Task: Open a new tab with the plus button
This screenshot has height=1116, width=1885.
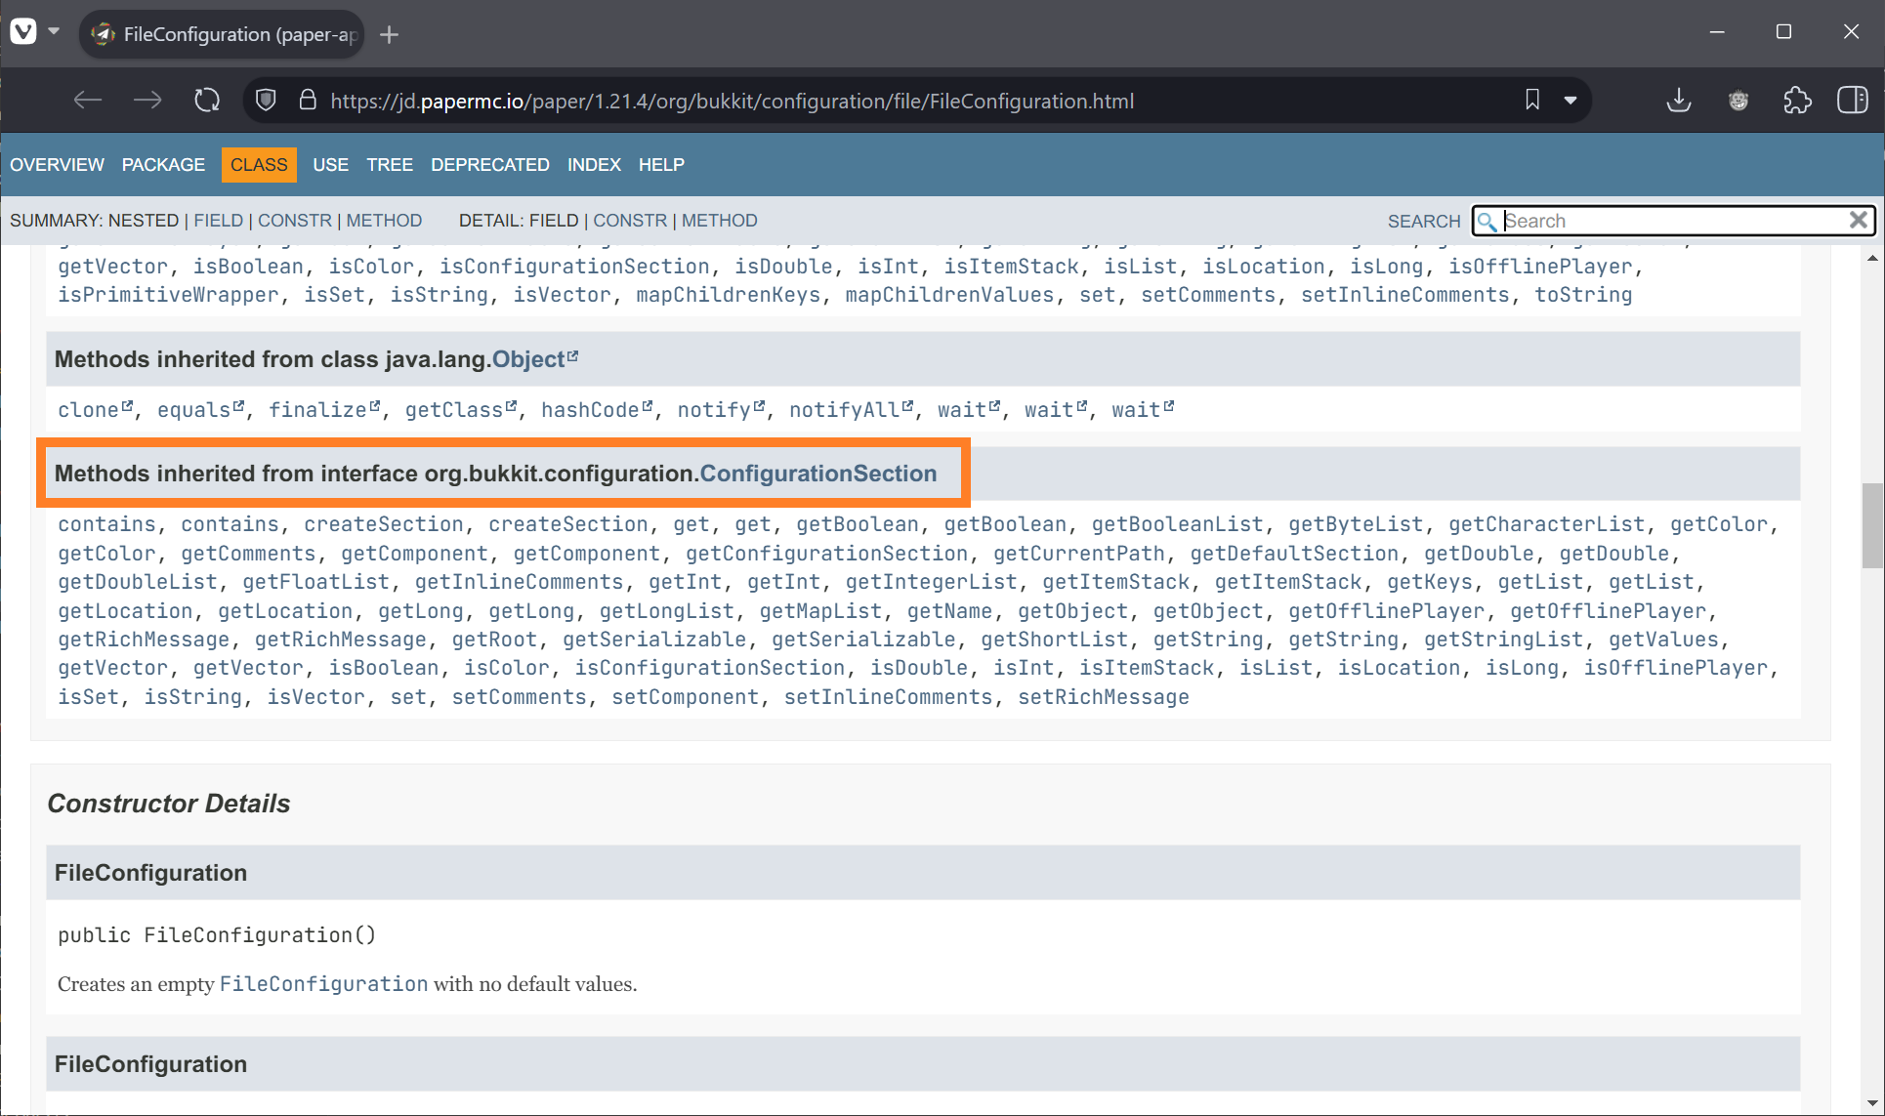Action: [x=389, y=34]
